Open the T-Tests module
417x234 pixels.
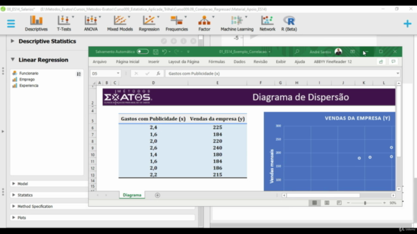tap(64, 23)
